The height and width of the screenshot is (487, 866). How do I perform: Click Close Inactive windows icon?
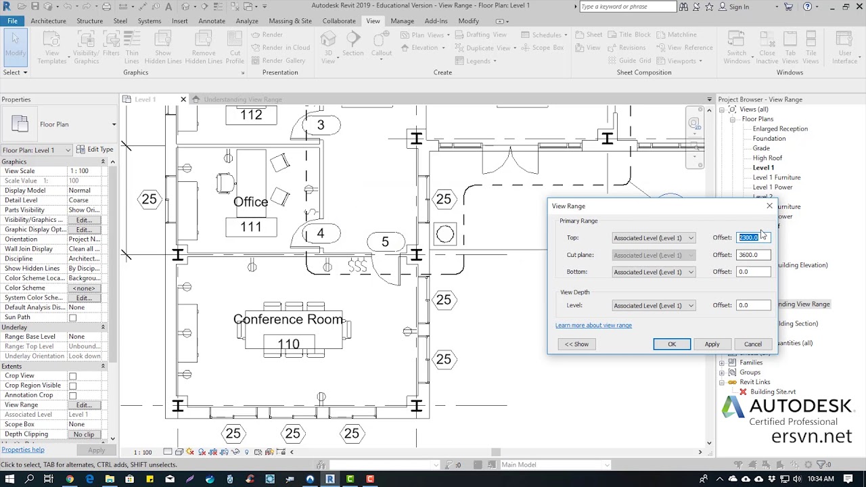[767, 48]
